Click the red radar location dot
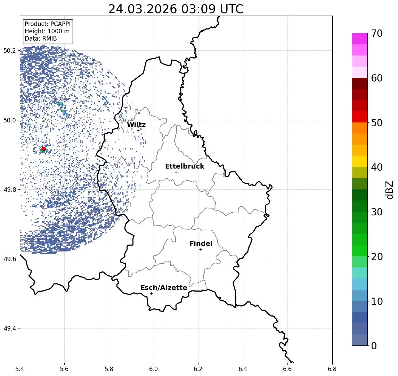 tap(44, 149)
